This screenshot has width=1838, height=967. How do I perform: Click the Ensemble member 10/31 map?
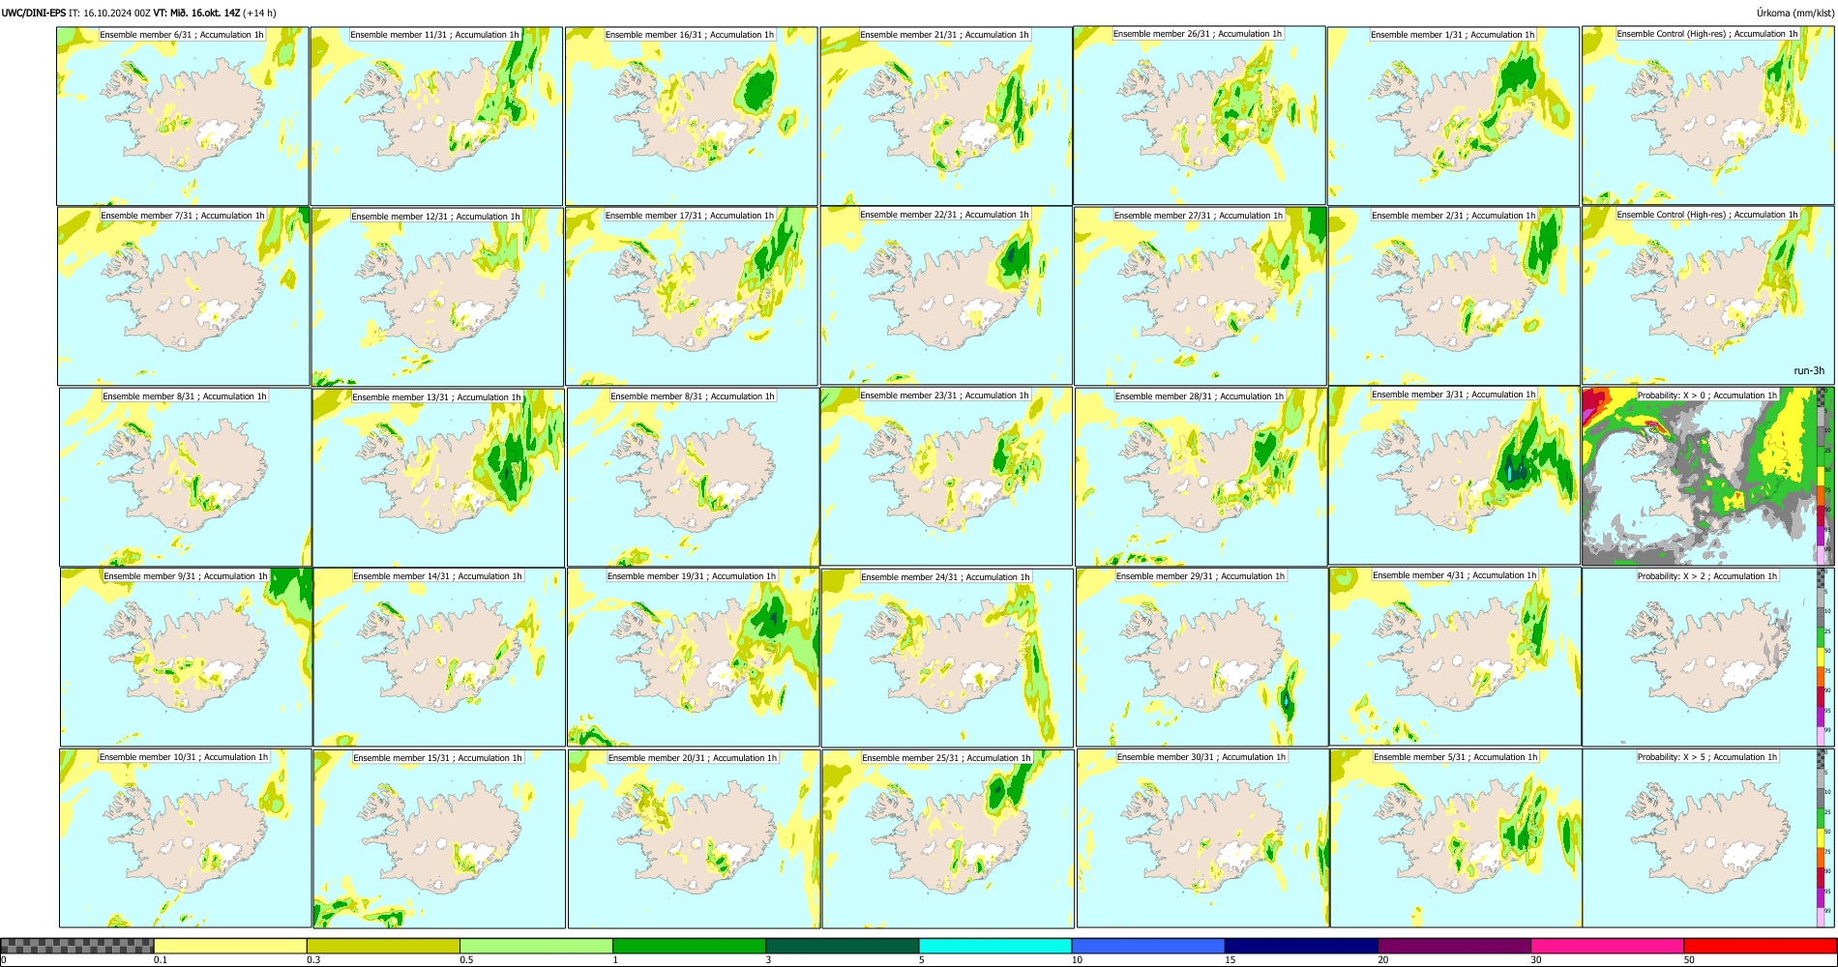pyautogui.click(x=185, y=838)
